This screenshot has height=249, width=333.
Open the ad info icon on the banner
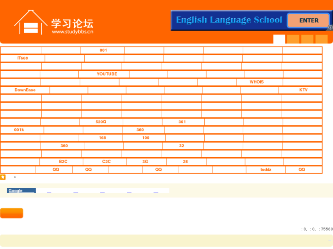click(330, 27)
